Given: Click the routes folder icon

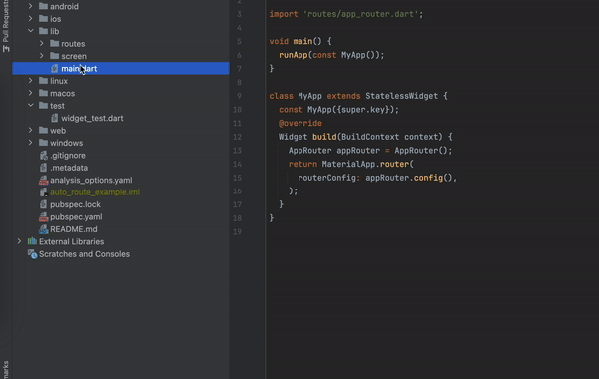Looking at the screenshot, I should point(54,43).
